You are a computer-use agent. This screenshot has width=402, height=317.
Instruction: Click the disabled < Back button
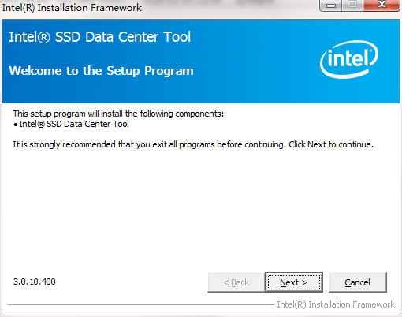point(236,282)
